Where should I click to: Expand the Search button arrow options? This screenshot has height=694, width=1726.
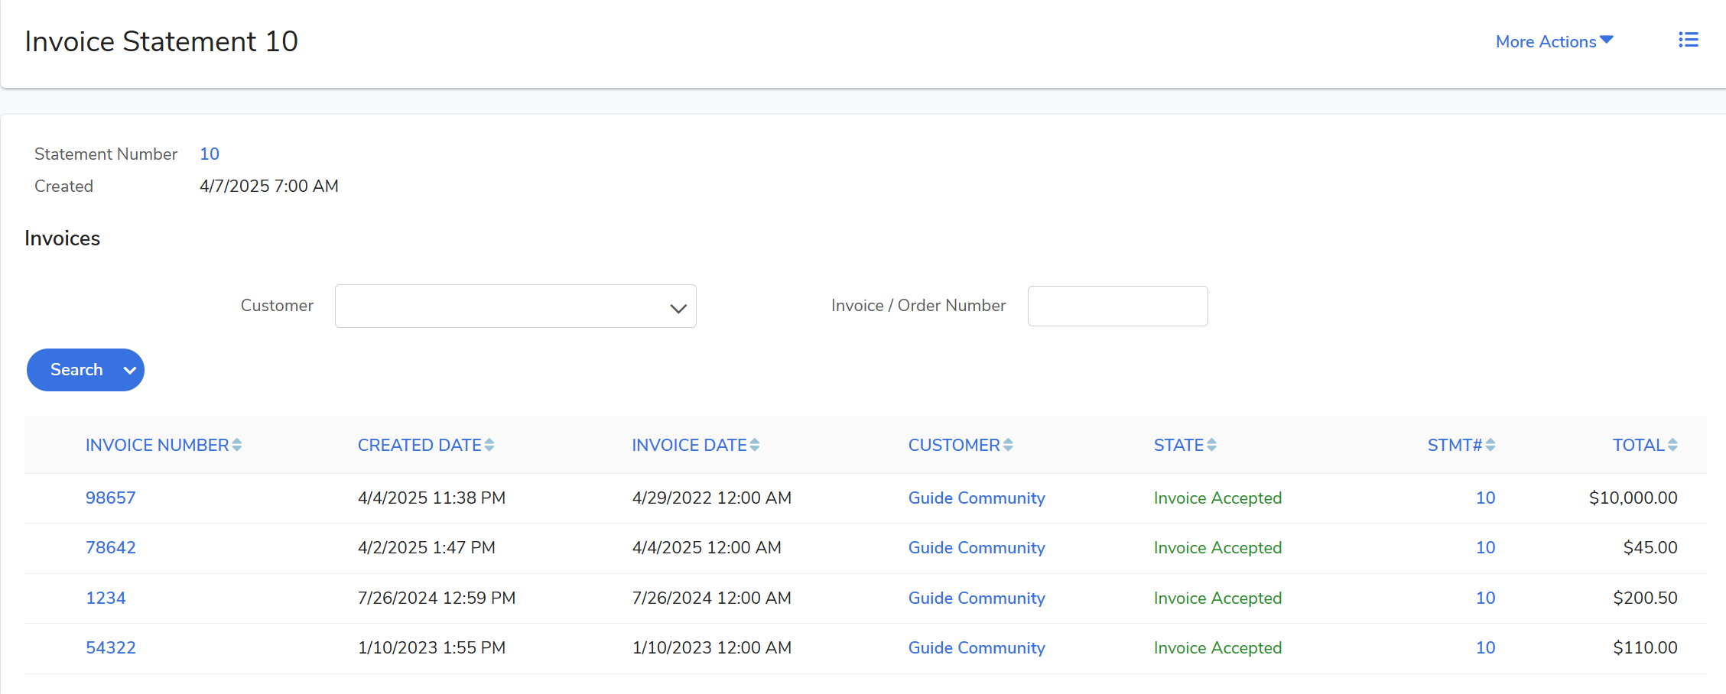pyautogui.click(x=130, y=370)
